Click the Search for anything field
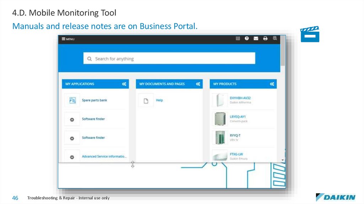 tap(169, 58)
